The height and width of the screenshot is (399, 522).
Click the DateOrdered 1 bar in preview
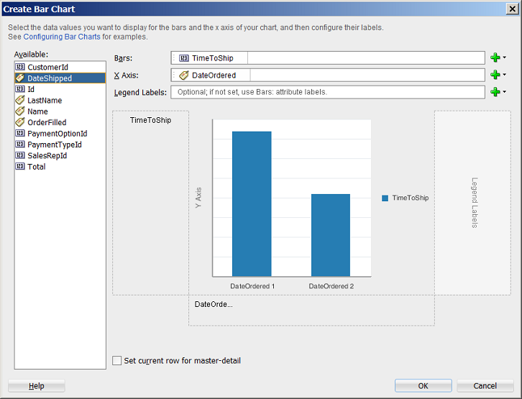(252, 203)
